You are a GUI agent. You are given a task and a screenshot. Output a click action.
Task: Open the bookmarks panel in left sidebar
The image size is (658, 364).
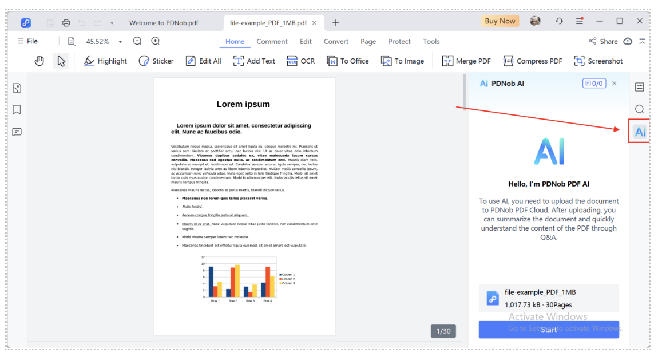tap(17, 109)
